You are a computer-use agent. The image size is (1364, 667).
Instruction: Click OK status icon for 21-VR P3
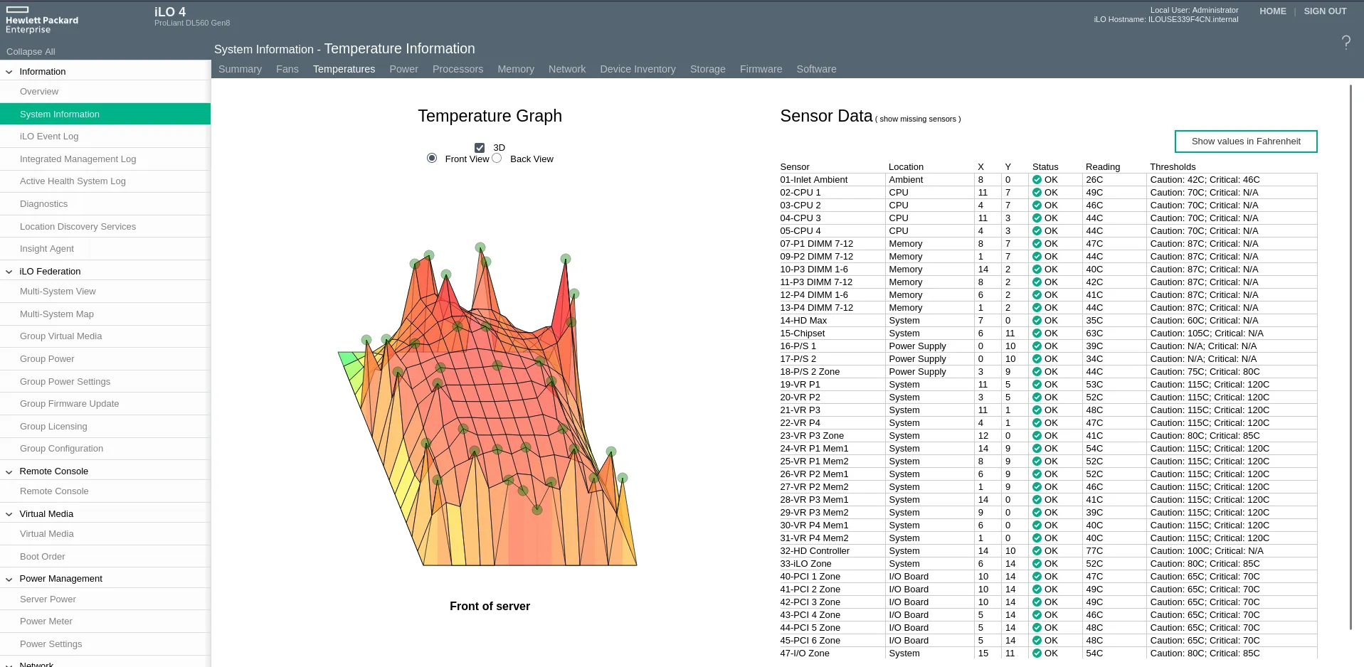(1037, 410)
